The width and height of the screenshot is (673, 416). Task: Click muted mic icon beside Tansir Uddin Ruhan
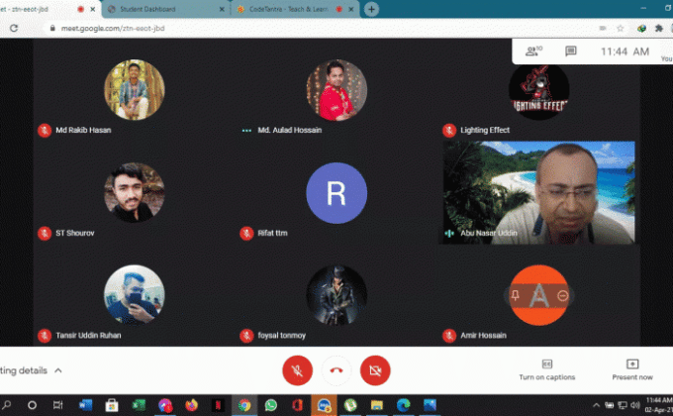tap(45, 335)
